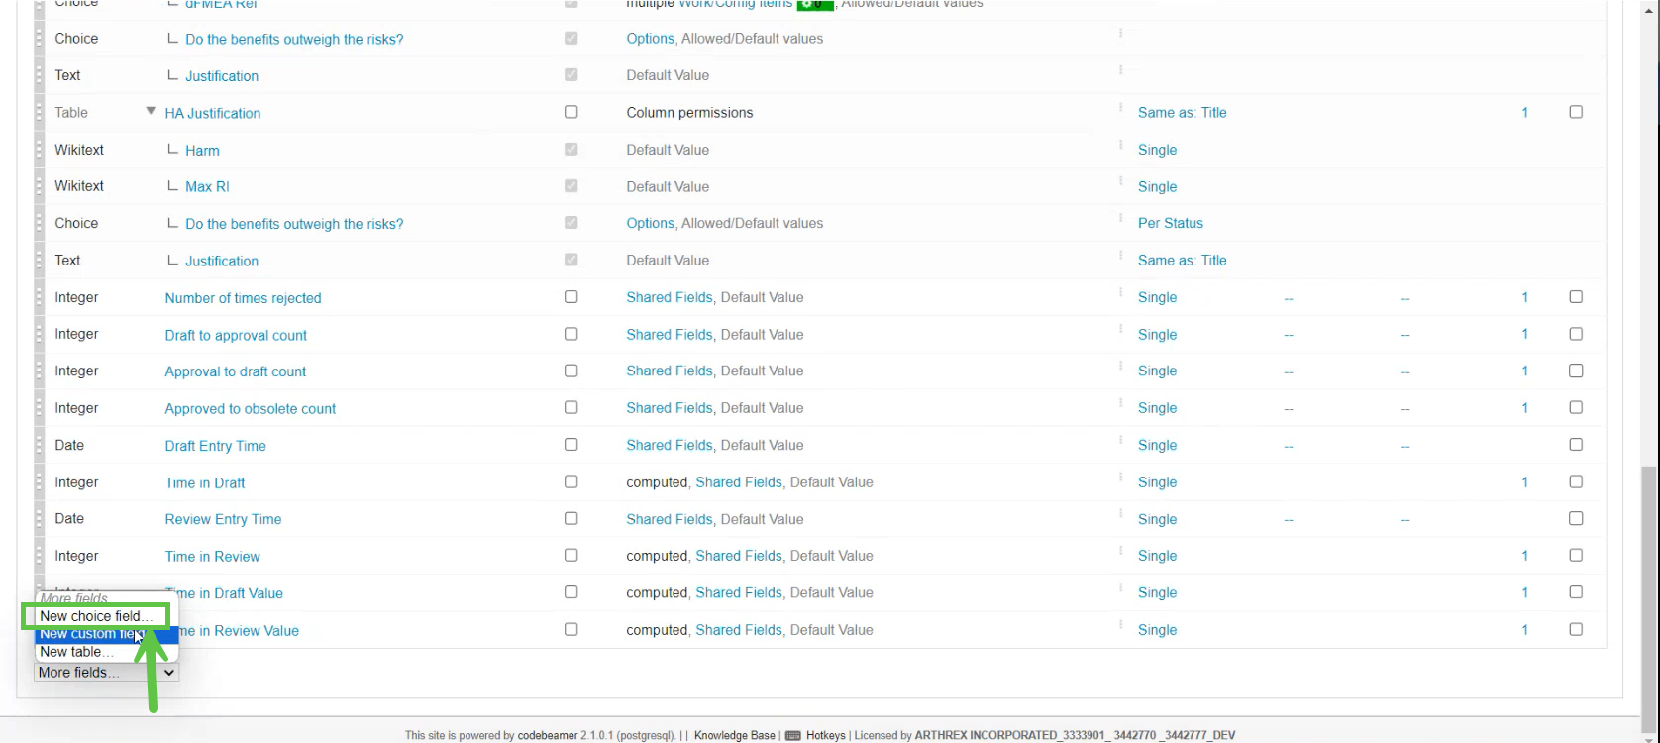
Task: Open the Draft to approval count field
Action: pyautogui.click(x=236, y=335)
